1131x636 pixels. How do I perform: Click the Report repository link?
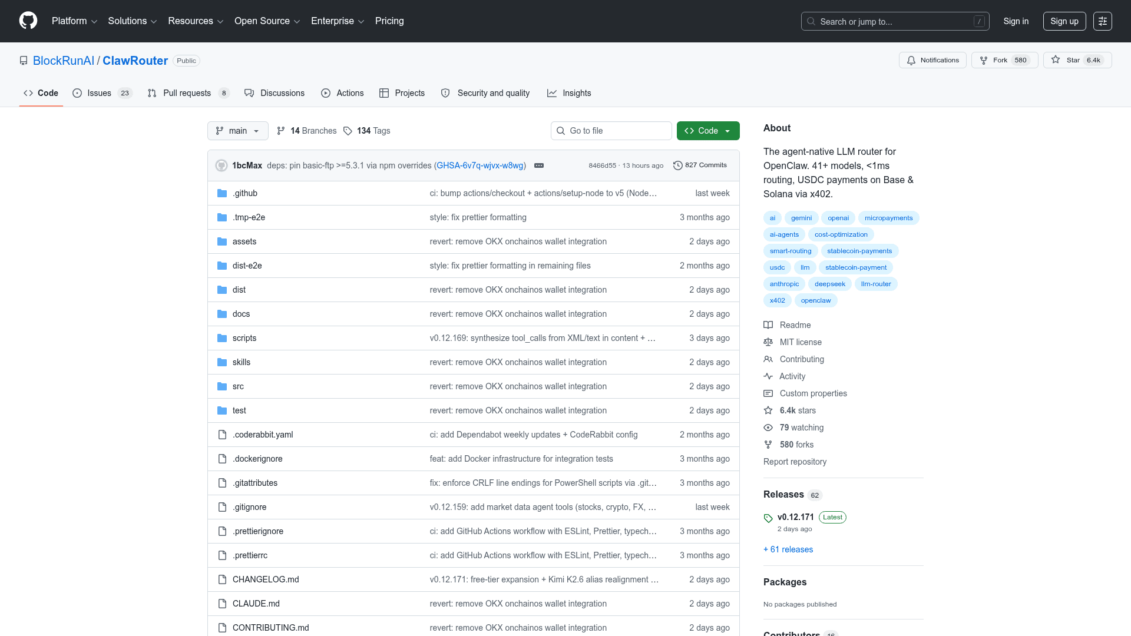click(x=795, y=462)
